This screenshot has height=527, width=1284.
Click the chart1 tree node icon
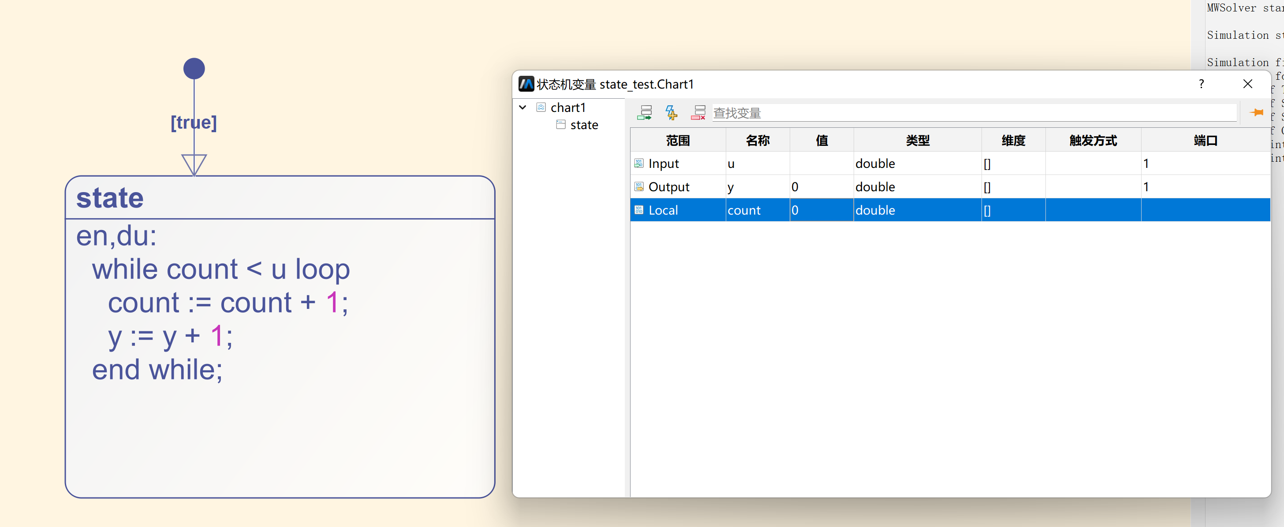(x=541, y=107)
